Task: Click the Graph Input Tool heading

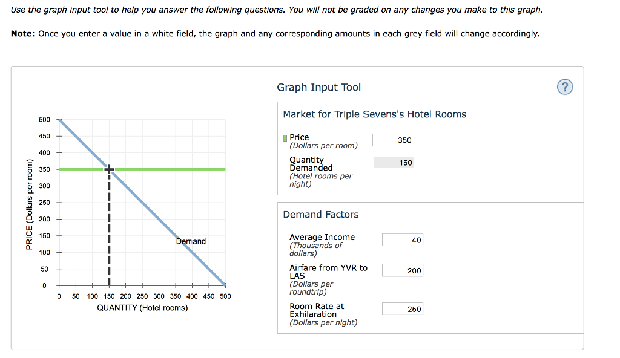Action: tap(318, 88)
